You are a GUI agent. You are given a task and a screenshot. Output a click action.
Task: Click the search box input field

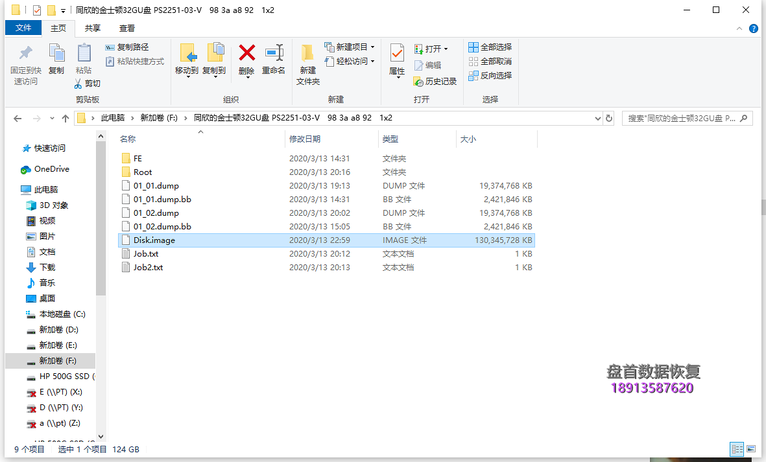(681, 119)
